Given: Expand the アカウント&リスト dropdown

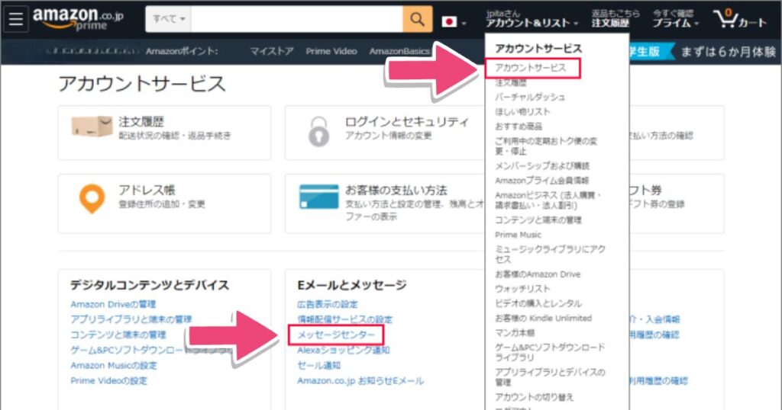Looking at the screenshot, I should click(x=532, y=18).
